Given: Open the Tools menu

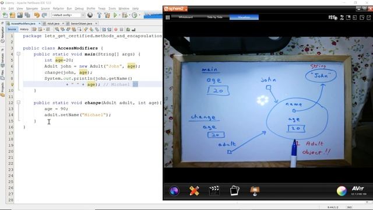Looking at the screenshot, I should tap(112, 9).
